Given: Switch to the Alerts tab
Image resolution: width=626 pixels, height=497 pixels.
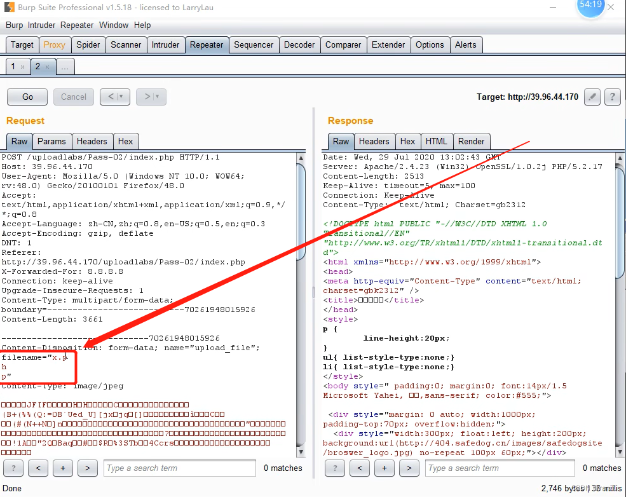Looking at the screenshot, I should tap(465, 44).
